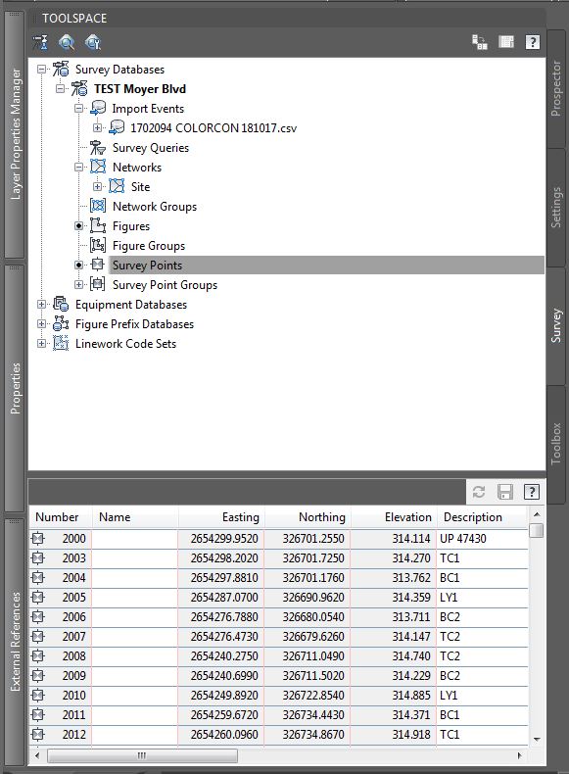
Task: Click the TEST Moyer Blvd database icon
Action: pos(79,89)
